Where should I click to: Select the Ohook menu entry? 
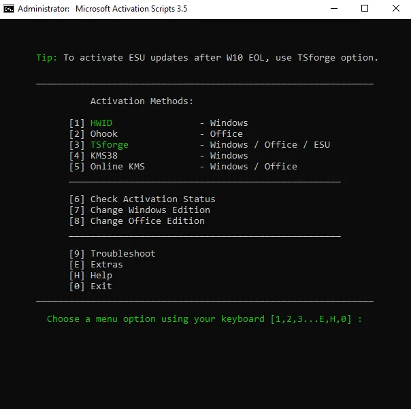pos(93,134)
